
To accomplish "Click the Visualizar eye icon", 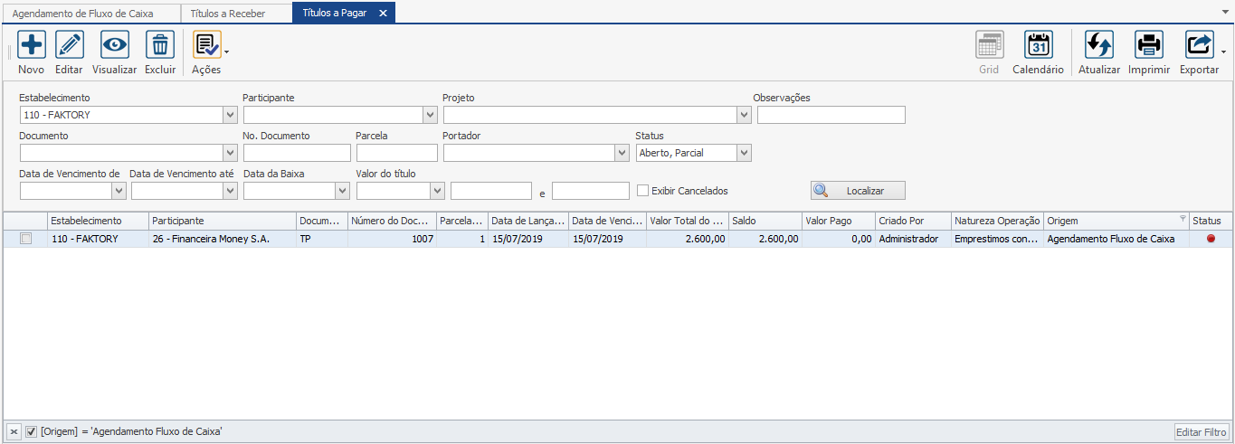I will click(114, 45).
